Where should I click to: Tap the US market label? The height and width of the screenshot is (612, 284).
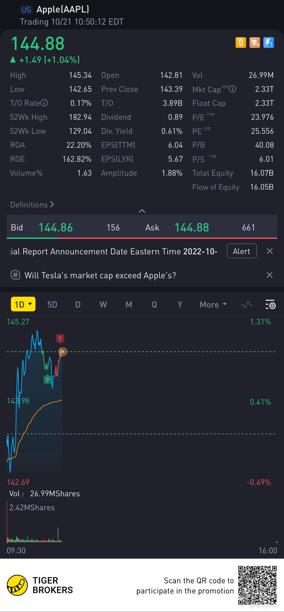pyautogui.click(x=26, y=10)
